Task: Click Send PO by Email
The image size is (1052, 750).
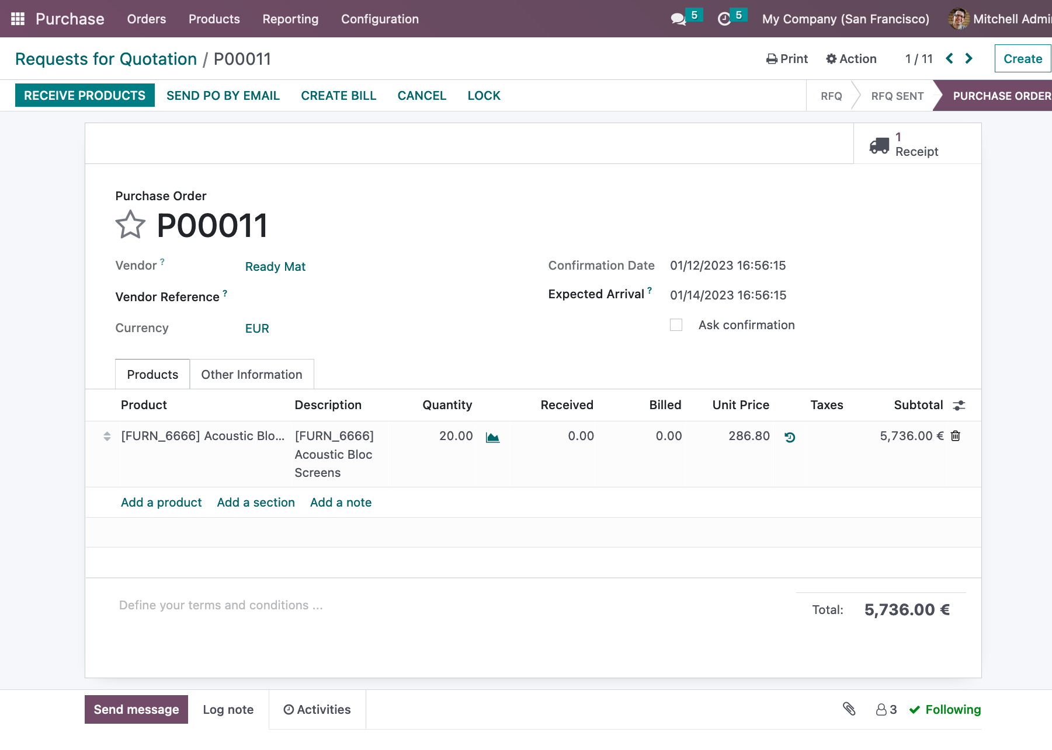Action: pyautogui.click(x=223, y=96)
